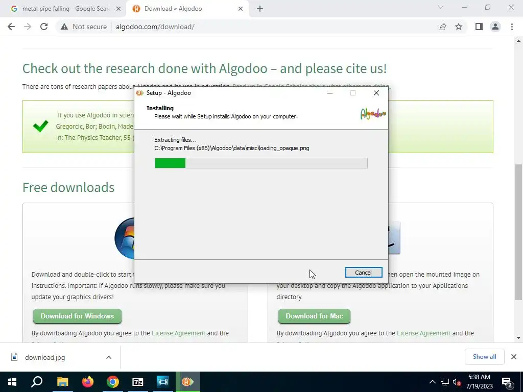Open the notification center

click(507, 382)
